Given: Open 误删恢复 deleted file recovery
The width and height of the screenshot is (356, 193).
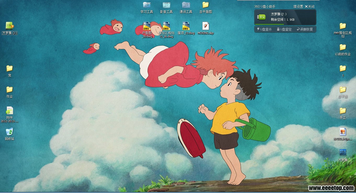Looking at the screenshot, I should (305, 29).
